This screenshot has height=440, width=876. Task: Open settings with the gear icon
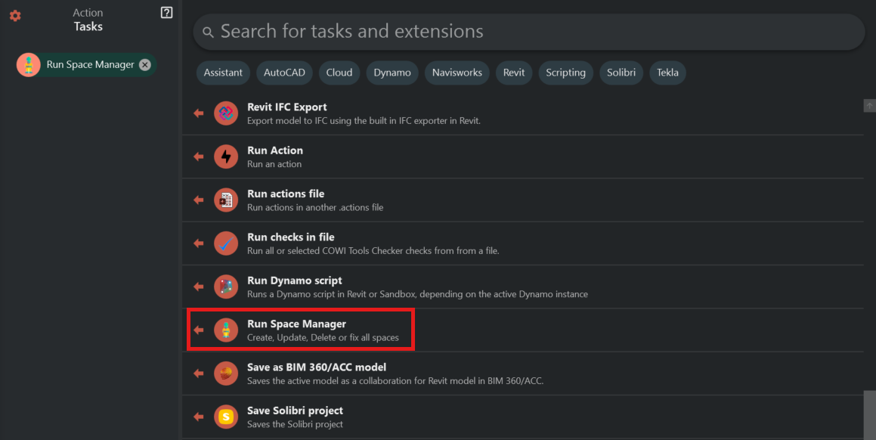(x=15, y=15)
